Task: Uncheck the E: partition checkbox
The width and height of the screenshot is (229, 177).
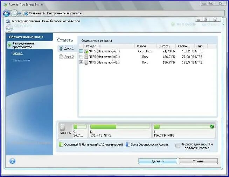Action: [x=81, y=62]
